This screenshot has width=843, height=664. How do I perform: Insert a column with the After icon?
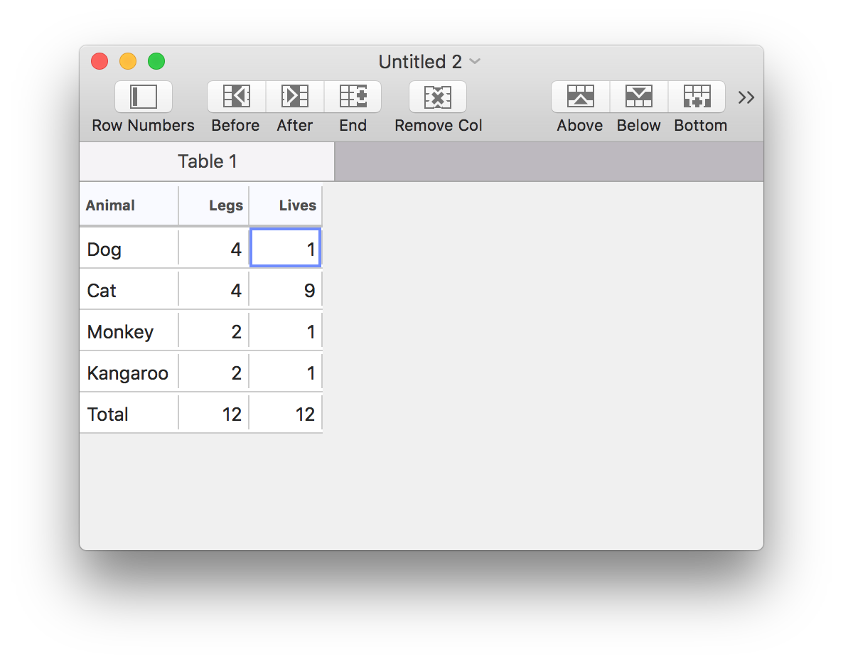tap(294, 97)
